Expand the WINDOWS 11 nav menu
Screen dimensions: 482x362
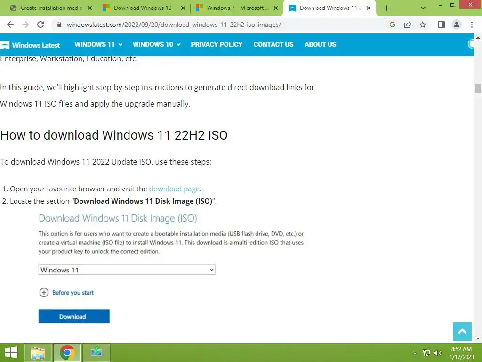(98, 44)
